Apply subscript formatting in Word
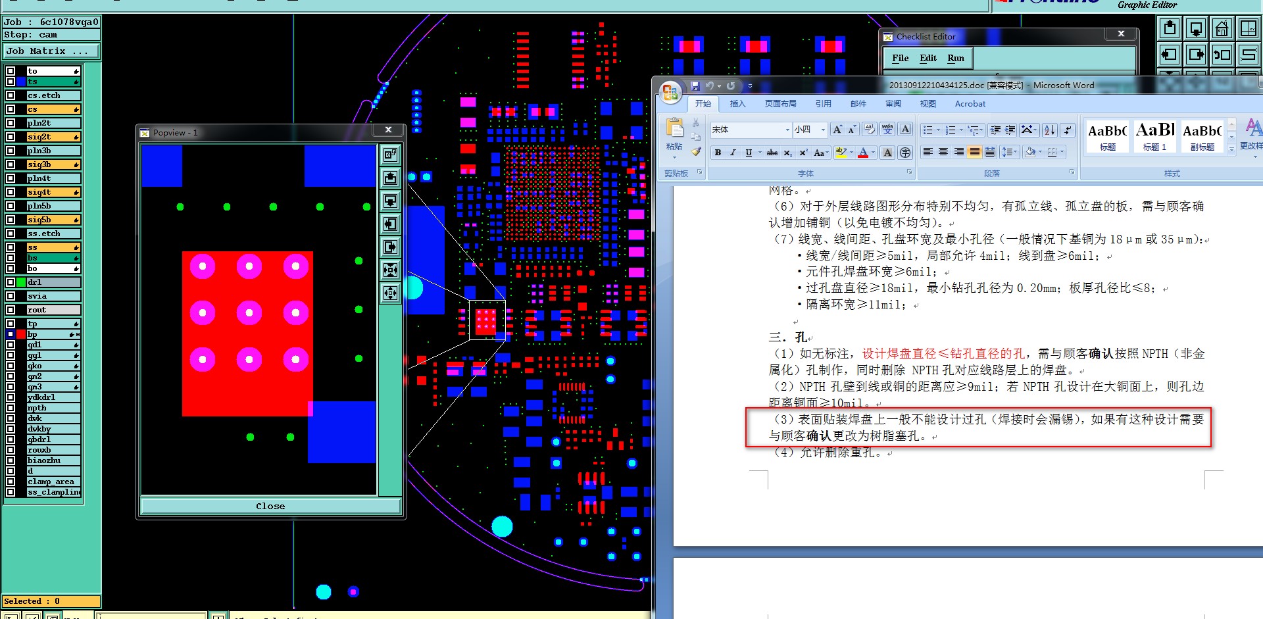 (787, 153)
